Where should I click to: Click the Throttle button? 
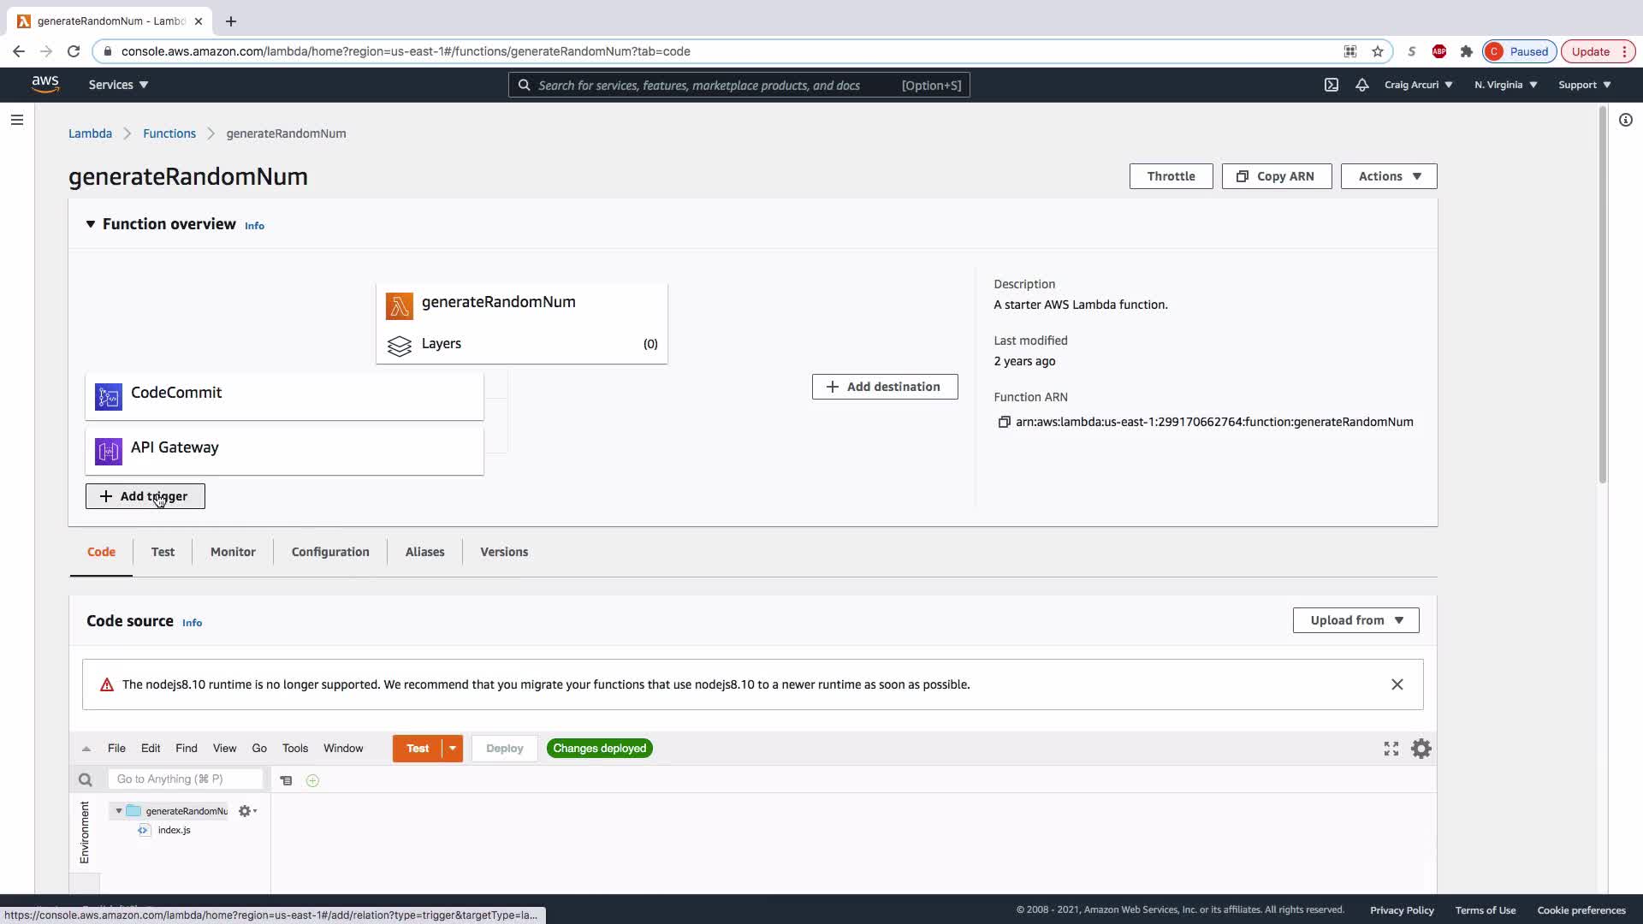pos(1171,176)
